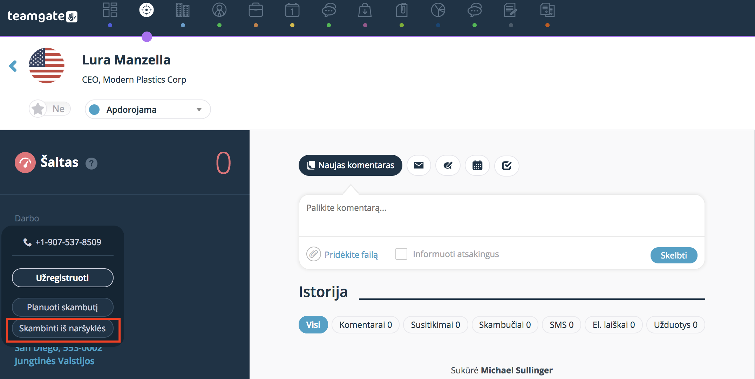
Task: Click the Užregistruoti button
Action: 63,278
